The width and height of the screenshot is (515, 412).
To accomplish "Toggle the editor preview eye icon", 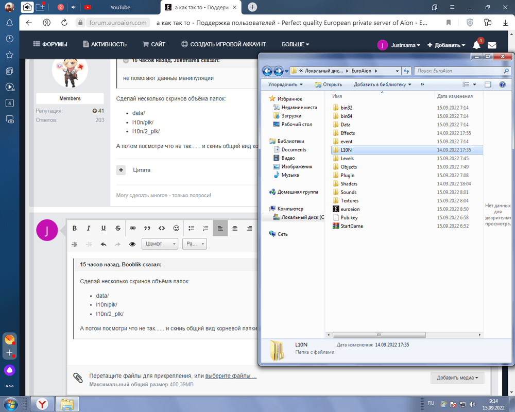I will click(x=132, y=244).
